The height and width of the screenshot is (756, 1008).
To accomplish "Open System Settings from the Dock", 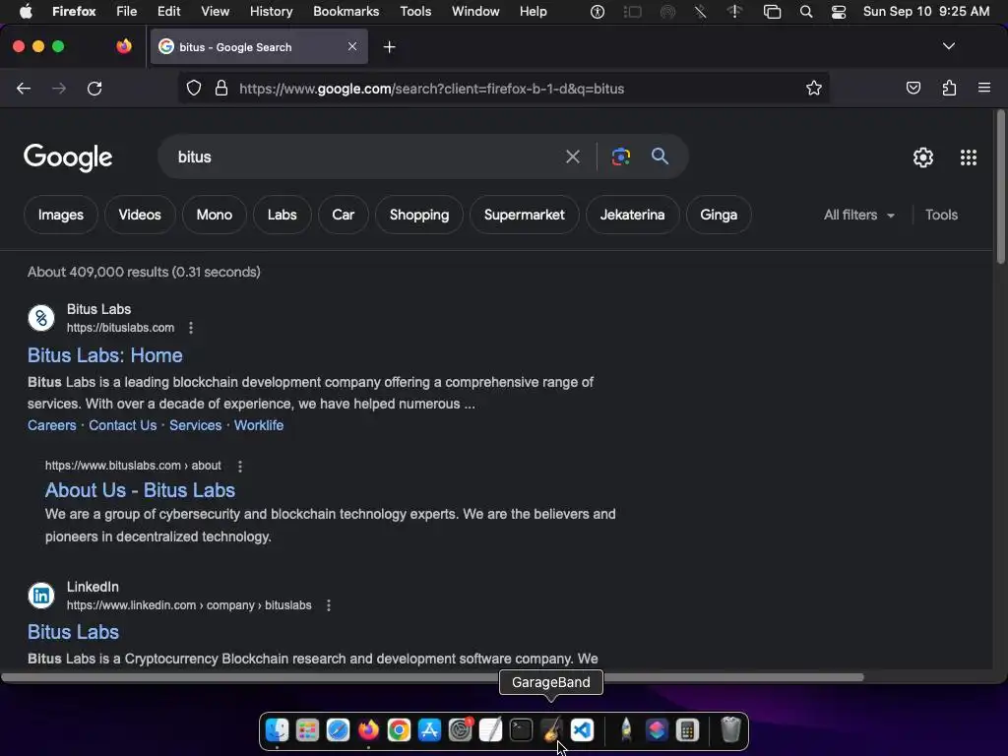I will 461,730.
